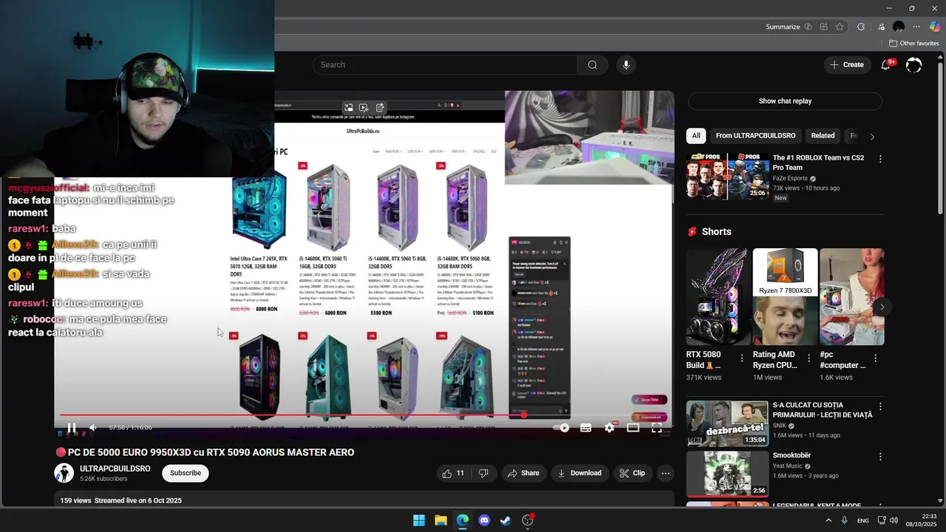Click the search magnifier button
The image size is (946, 532).
pos(593,65)
